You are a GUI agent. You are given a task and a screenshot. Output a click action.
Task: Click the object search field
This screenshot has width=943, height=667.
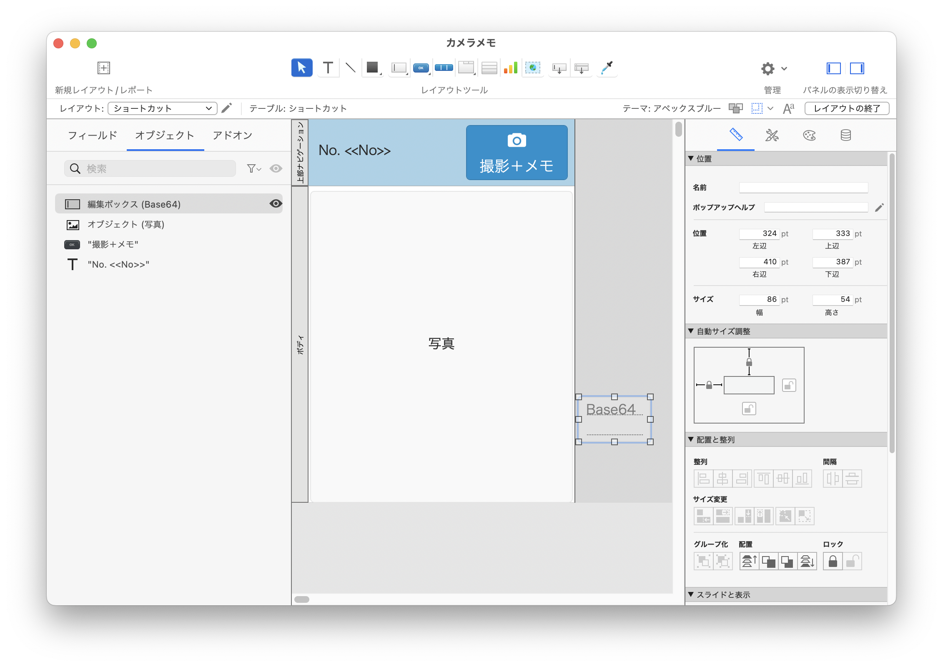[150, 168]
